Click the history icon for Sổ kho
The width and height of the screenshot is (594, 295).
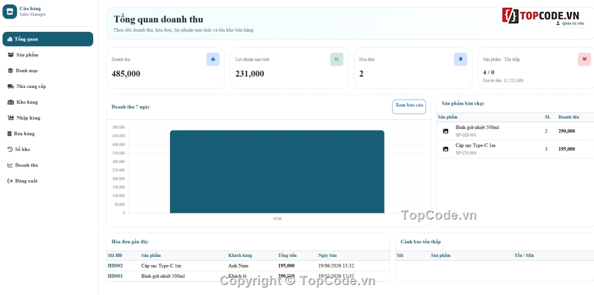point(10,149)
